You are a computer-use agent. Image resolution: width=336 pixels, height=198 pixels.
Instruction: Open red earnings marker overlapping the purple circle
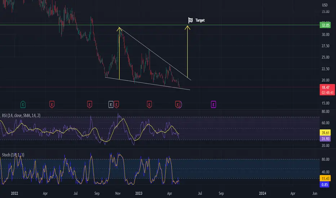click(x=177, y=104)
